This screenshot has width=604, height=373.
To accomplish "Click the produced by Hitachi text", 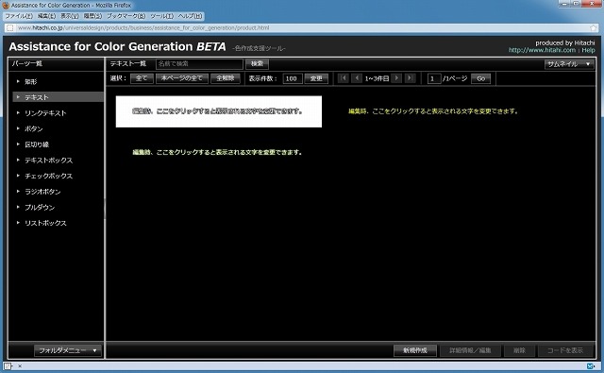I will (565, 42).
